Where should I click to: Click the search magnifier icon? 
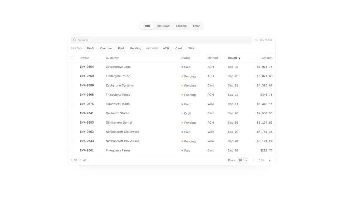click(x=74, y=40)
